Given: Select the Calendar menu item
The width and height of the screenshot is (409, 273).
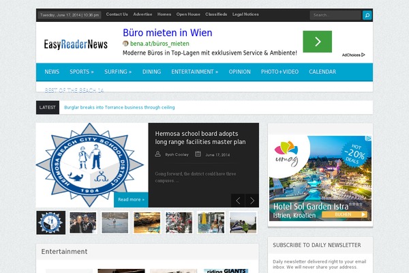Looking at the screenshot, I should click(322, 72).
